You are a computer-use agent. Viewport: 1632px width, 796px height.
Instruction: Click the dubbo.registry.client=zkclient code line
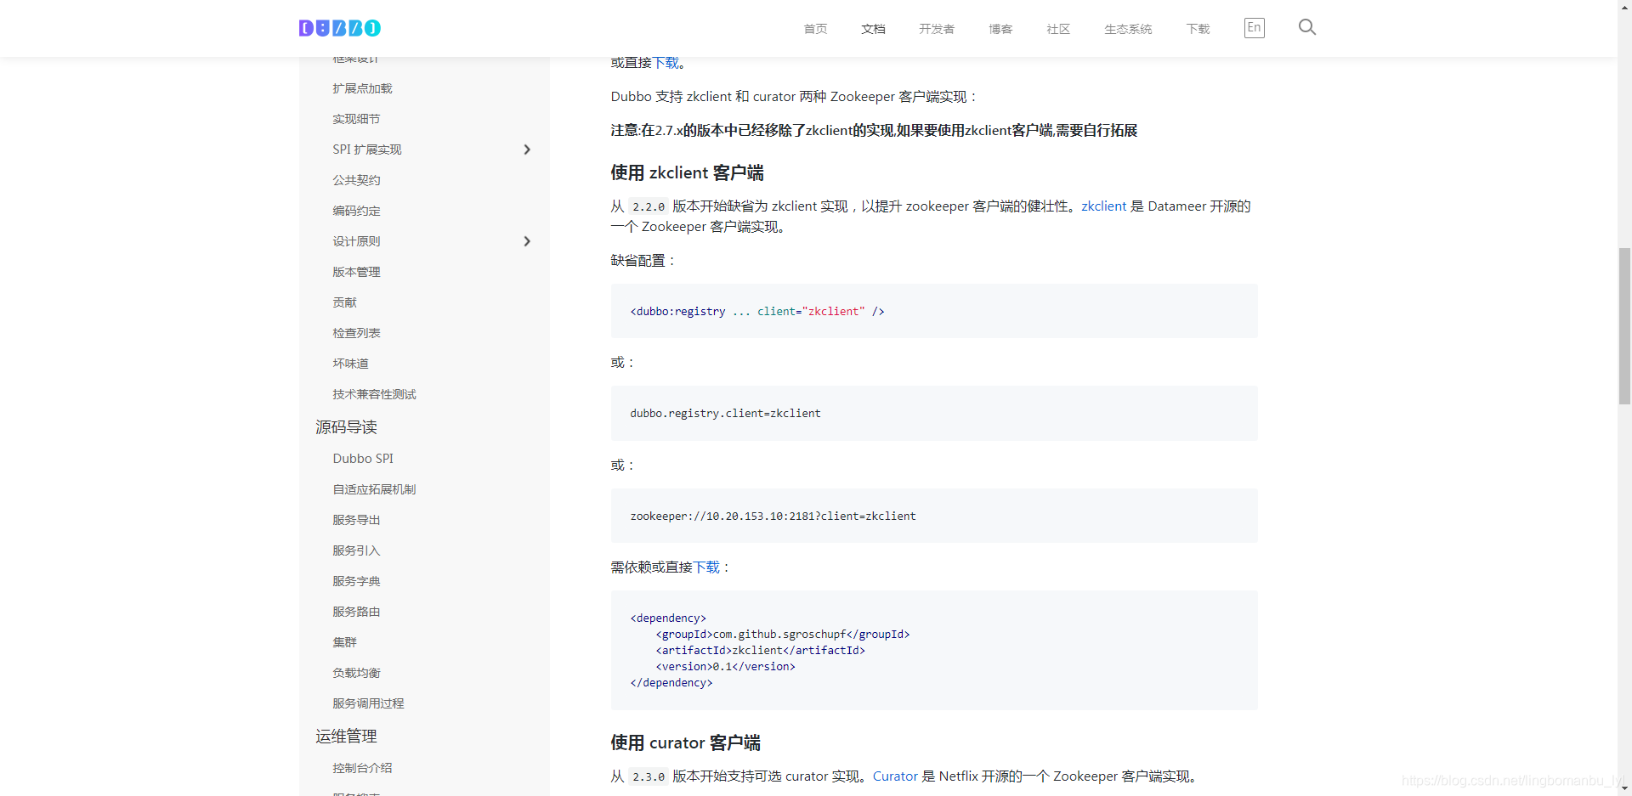725,414
